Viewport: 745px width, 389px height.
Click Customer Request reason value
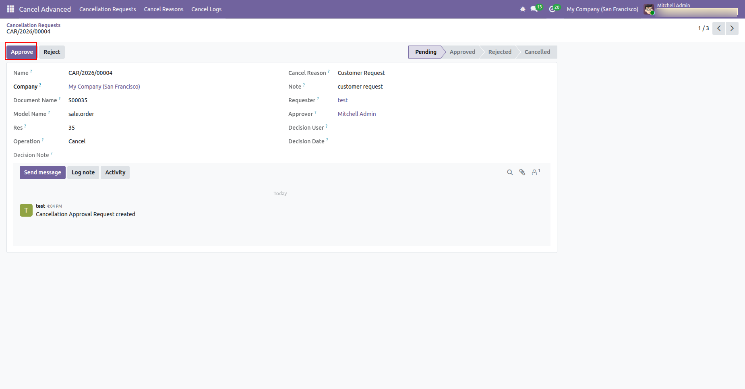point(361,73)
